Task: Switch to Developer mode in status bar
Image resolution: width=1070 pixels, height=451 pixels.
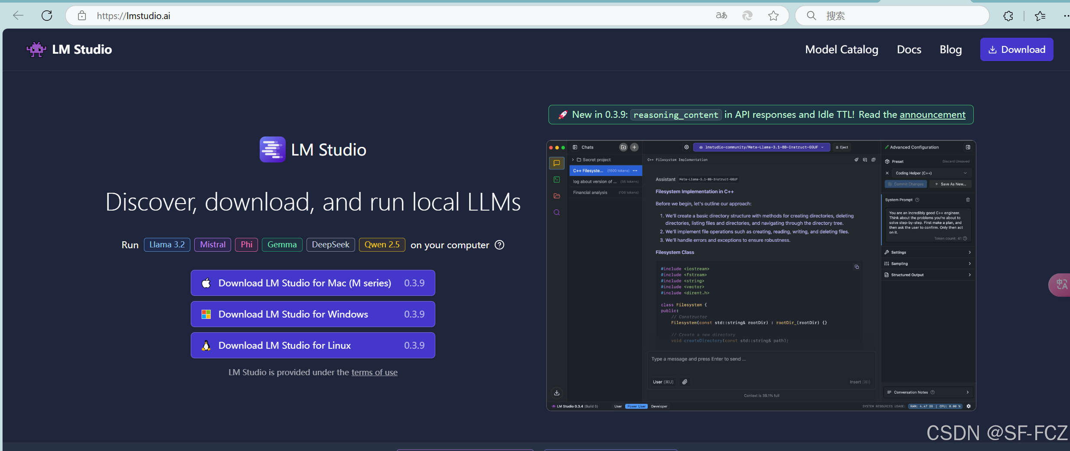Action: [x=659, y=406]
